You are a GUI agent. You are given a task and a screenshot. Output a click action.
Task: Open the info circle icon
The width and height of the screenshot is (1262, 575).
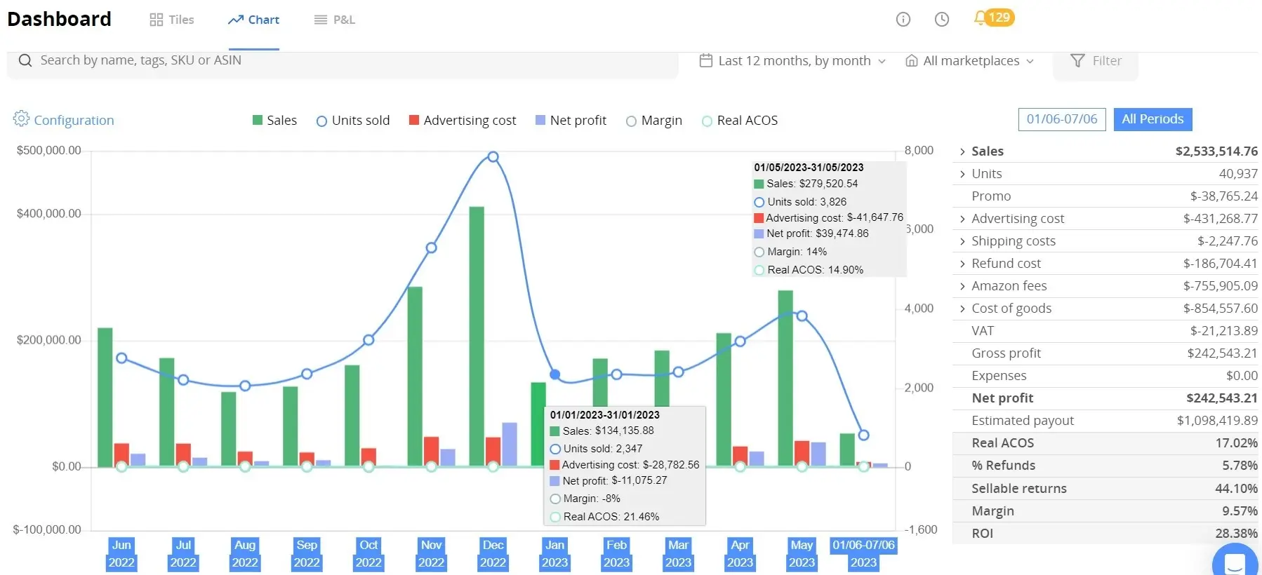pyautogui.click(x=903, y=20)
